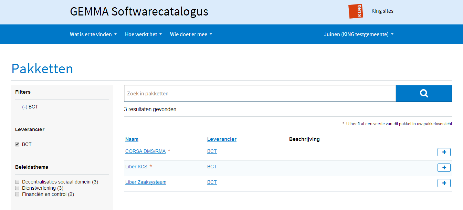Open the Liber Zaaksysteem package link

coord(146,182)
